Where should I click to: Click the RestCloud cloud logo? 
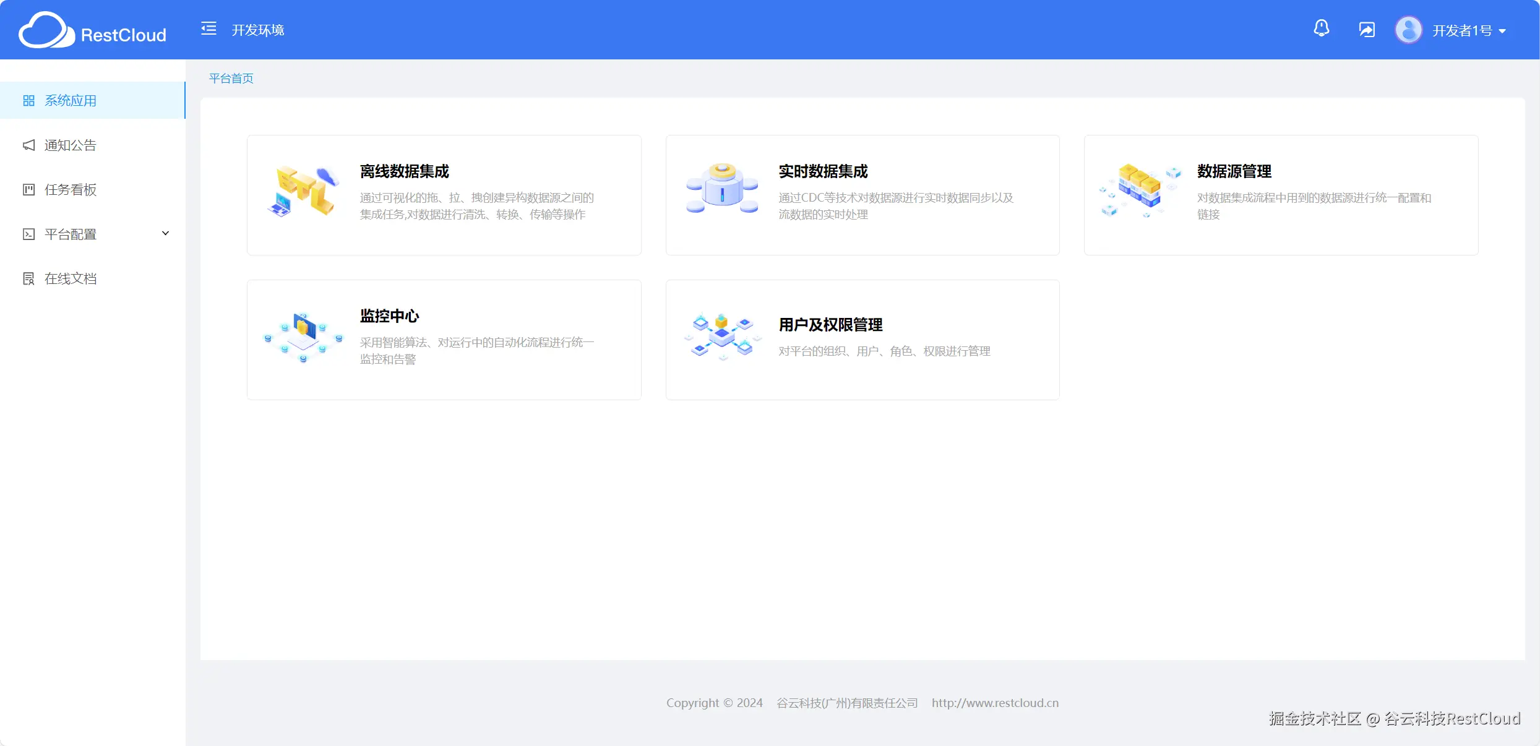click(x=46, y=30)
